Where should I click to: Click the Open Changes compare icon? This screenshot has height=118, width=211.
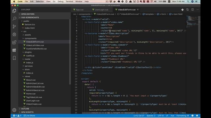(x=188, y=10)
